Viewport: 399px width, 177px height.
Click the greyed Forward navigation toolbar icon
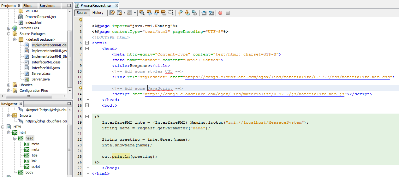point(129,13)
